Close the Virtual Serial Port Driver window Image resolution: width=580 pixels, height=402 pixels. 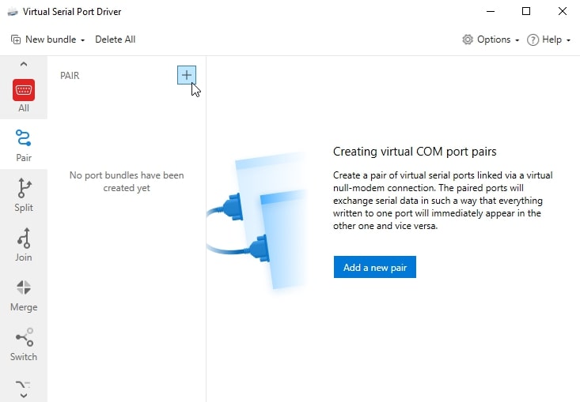[563, 11]
